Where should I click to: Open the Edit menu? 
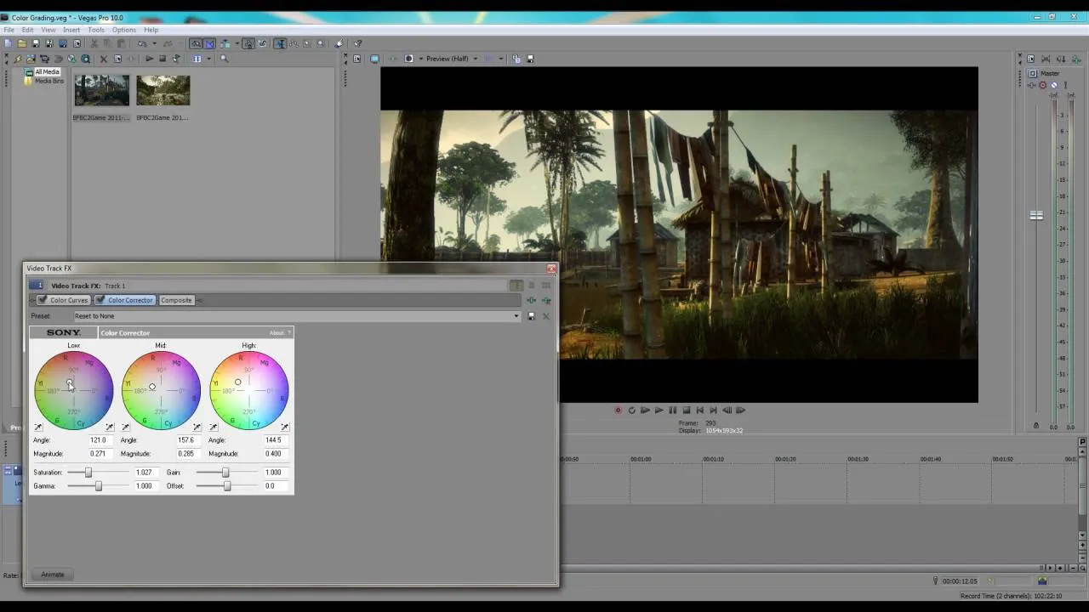click(28, 30)
